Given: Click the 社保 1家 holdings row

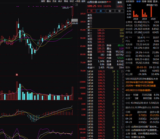Looking at the screenshot, I should [x=142, y=98].
